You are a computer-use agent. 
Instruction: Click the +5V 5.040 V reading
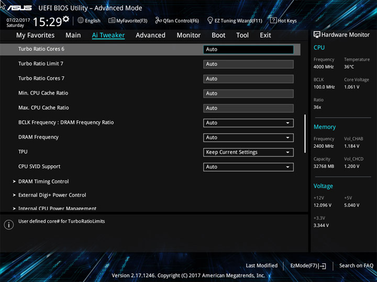pos(351,205)
